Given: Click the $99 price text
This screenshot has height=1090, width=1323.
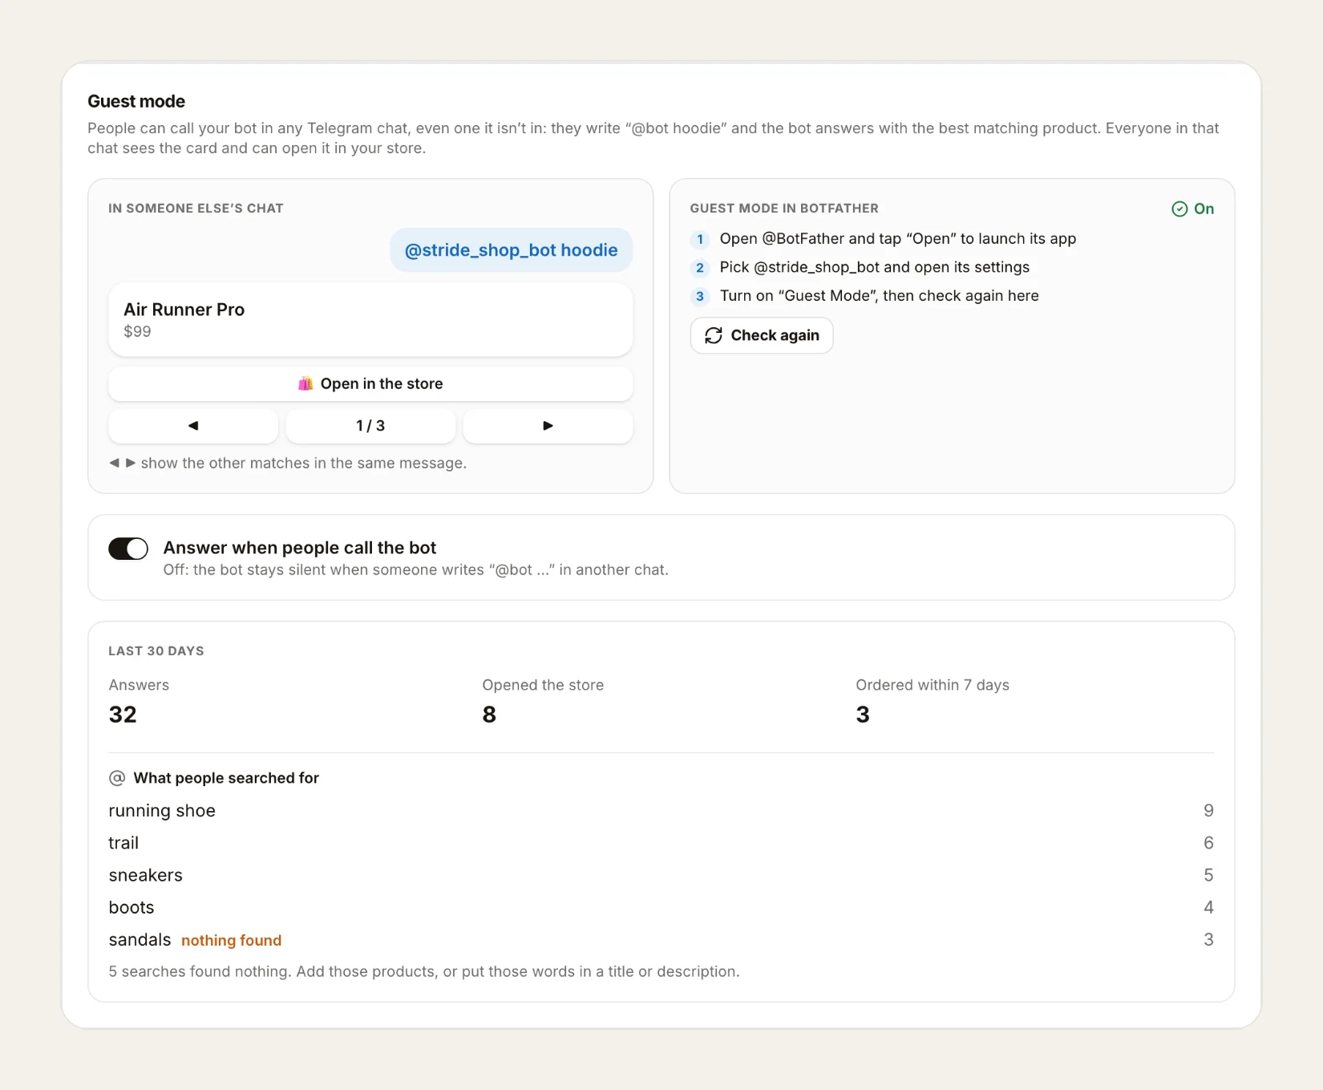Looking at the screenshot, I should (x=137, y=331).
